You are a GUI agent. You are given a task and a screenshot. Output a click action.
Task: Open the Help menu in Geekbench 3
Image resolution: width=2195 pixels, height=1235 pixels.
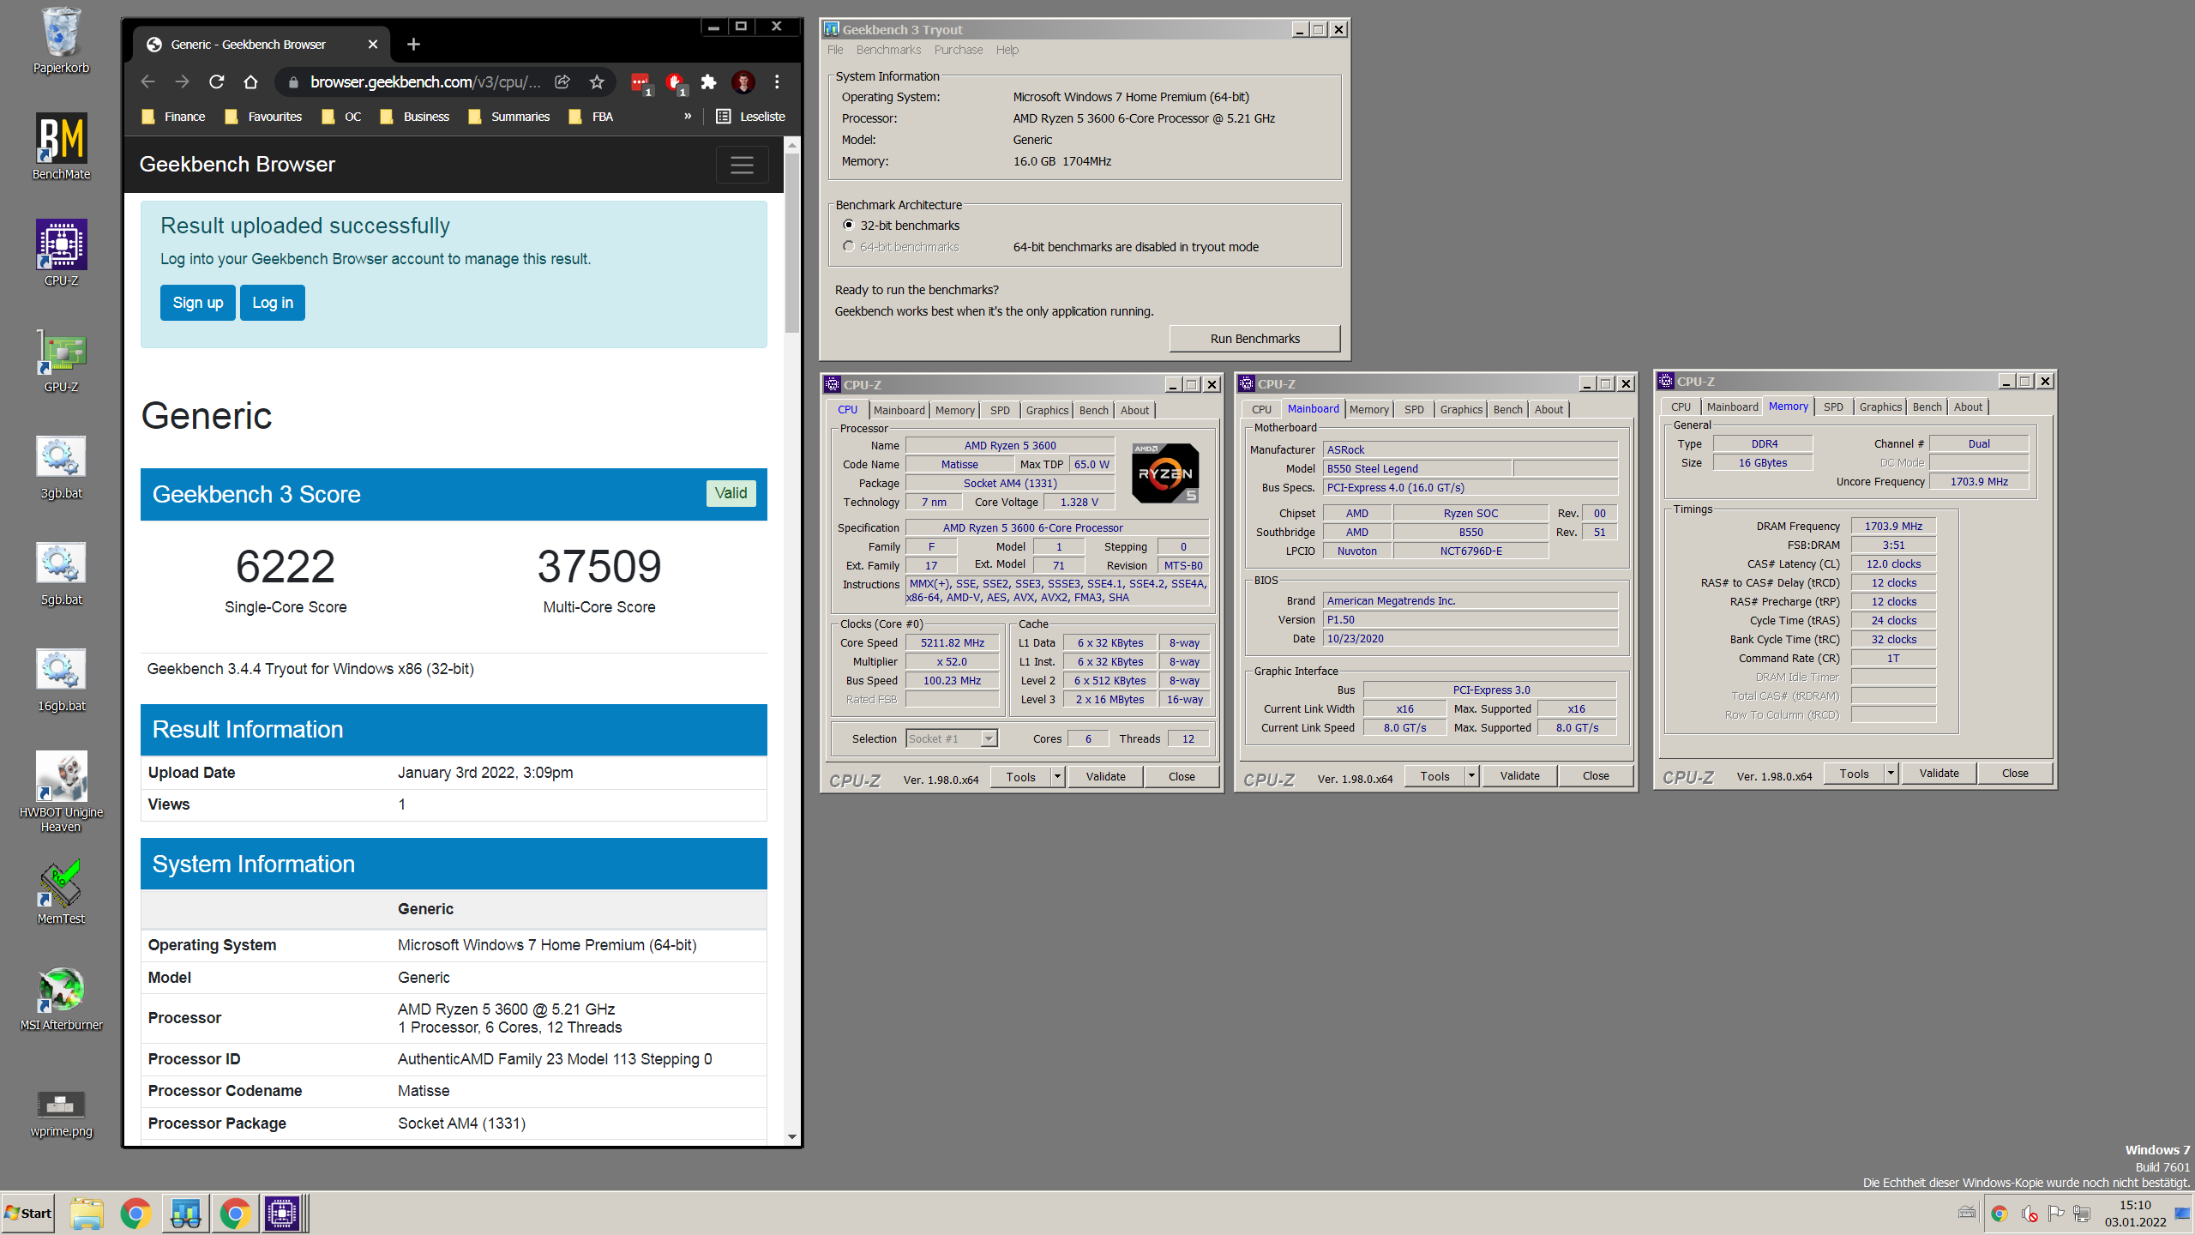[x=1007, y=50]
